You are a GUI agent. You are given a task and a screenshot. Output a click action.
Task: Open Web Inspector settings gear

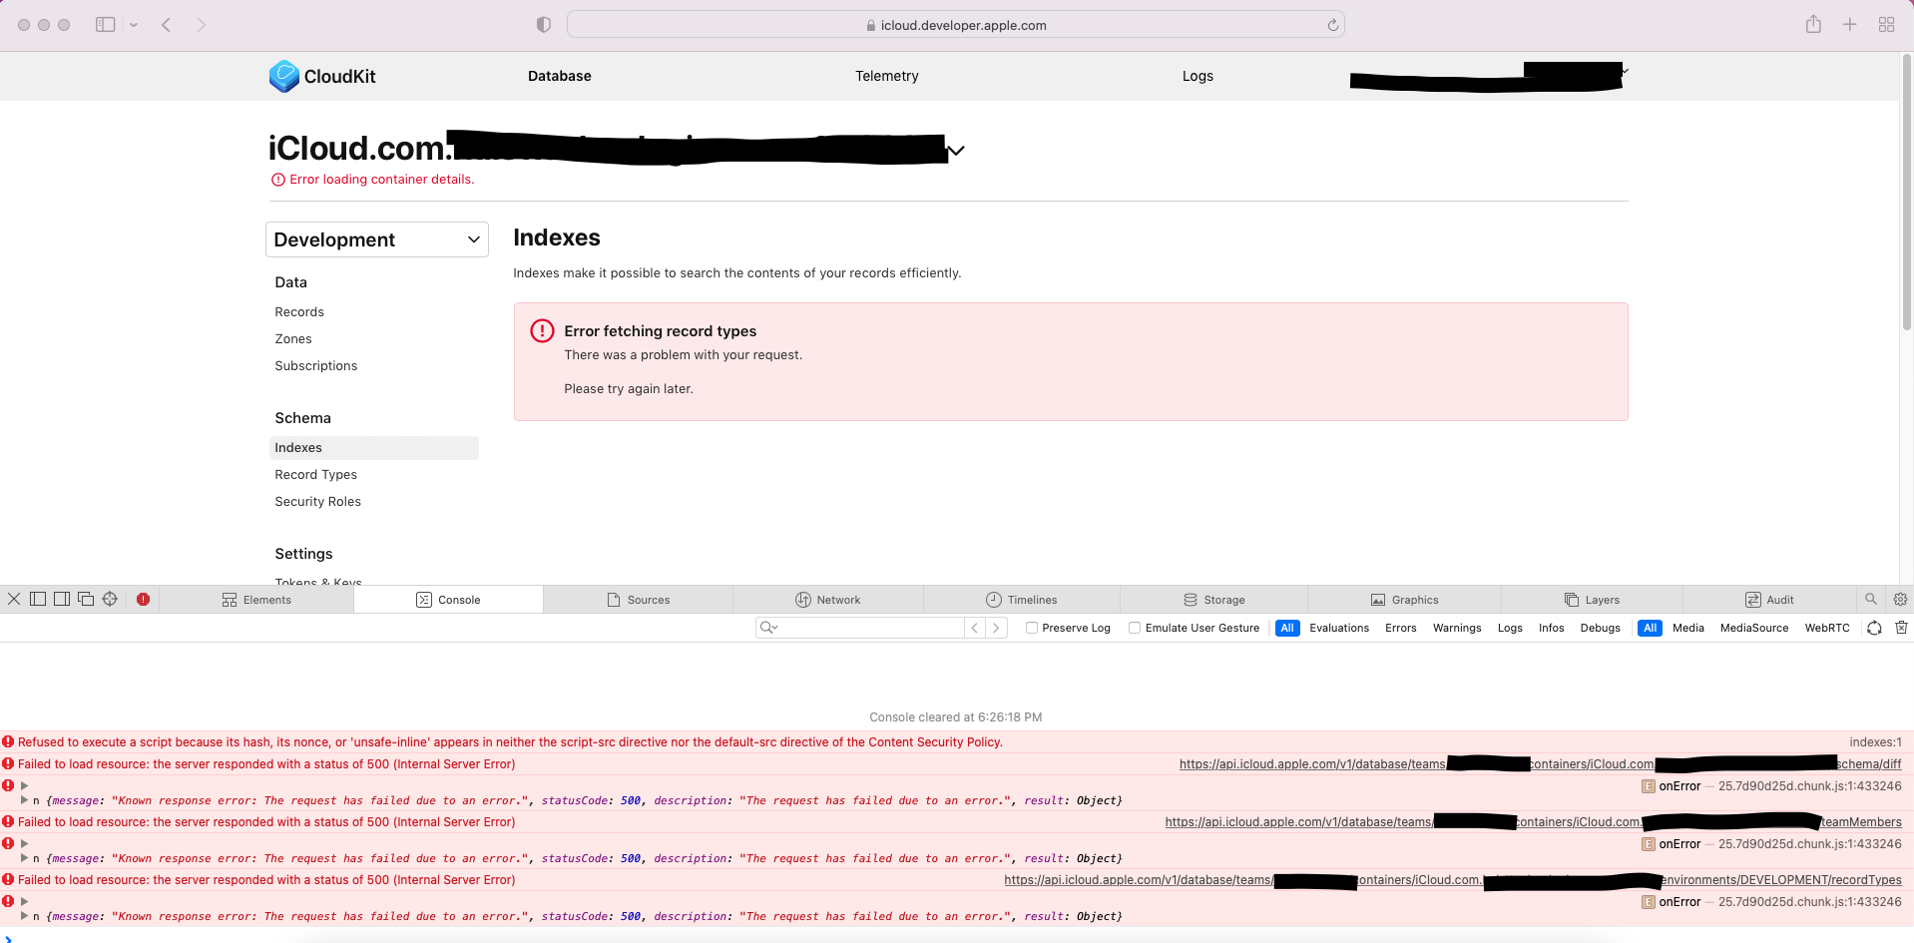[x=1900, y=600]
